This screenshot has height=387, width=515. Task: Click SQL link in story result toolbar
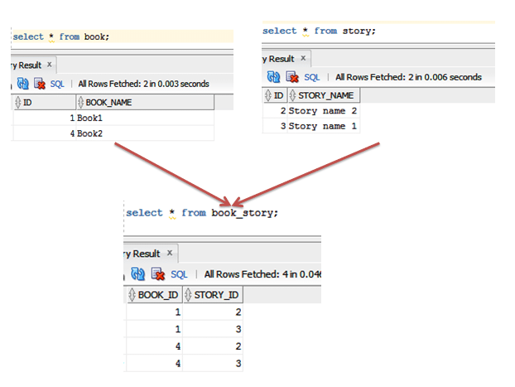pos(311,77)
